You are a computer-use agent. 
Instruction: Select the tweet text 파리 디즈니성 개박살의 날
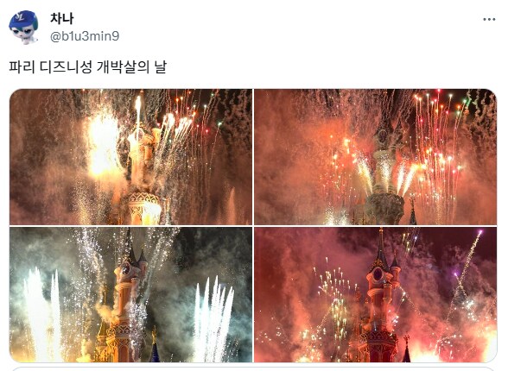click(87, 67)
